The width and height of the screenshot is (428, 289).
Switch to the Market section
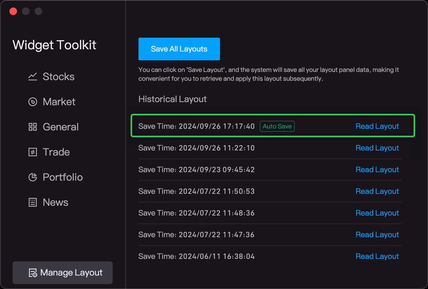59,102
